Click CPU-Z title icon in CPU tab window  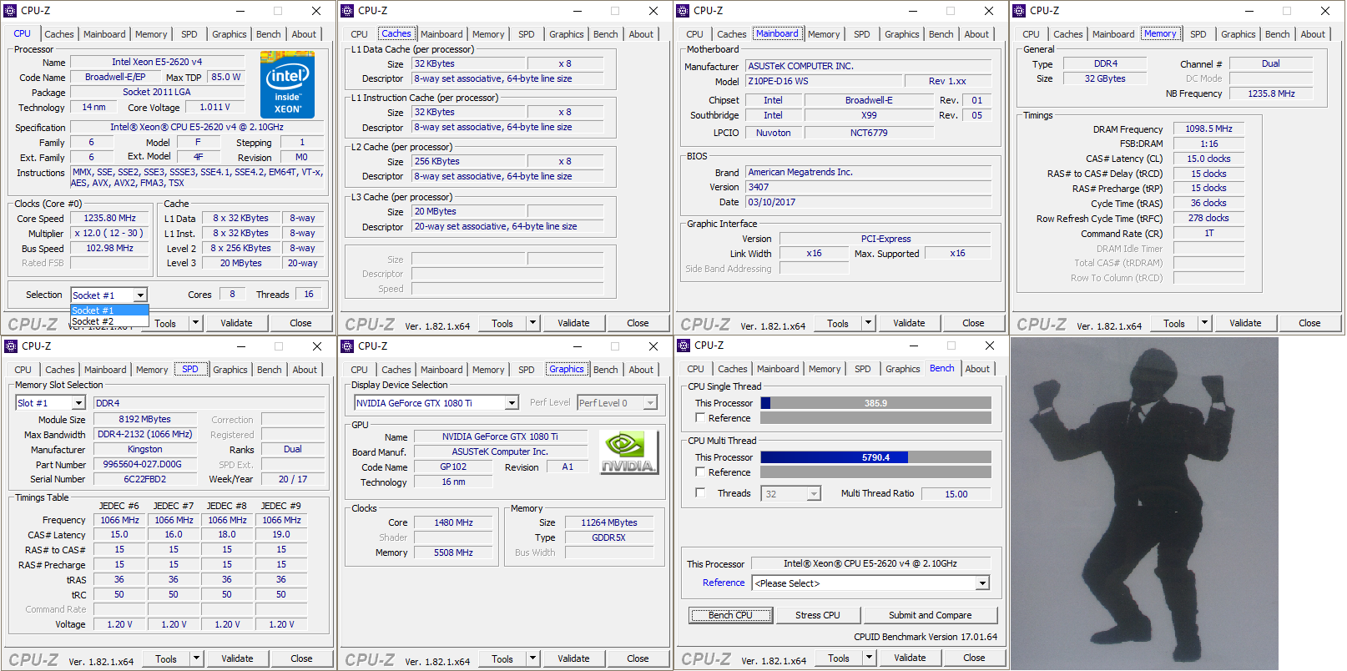pyautogui.click(x=11, y=11)
